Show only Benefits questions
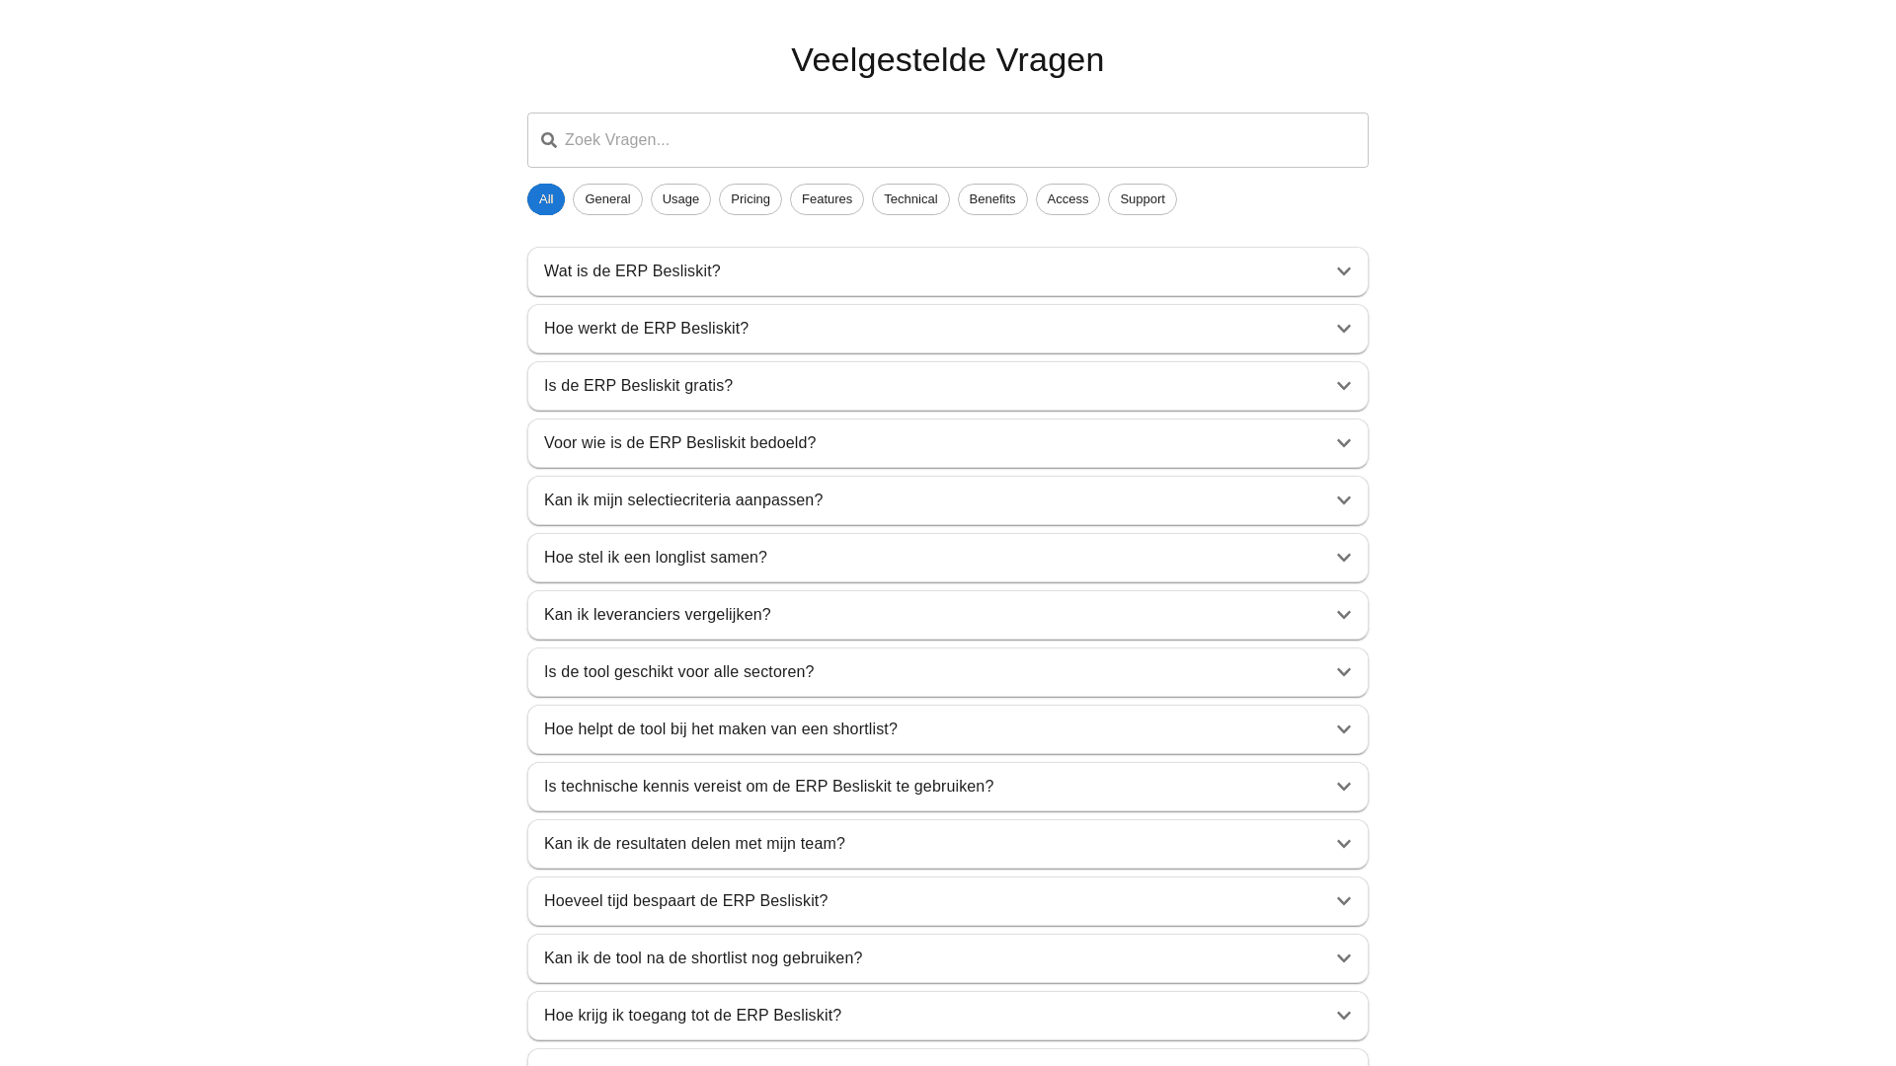1896x1066 pixels. pyautogui.click(x=992, y=199)
